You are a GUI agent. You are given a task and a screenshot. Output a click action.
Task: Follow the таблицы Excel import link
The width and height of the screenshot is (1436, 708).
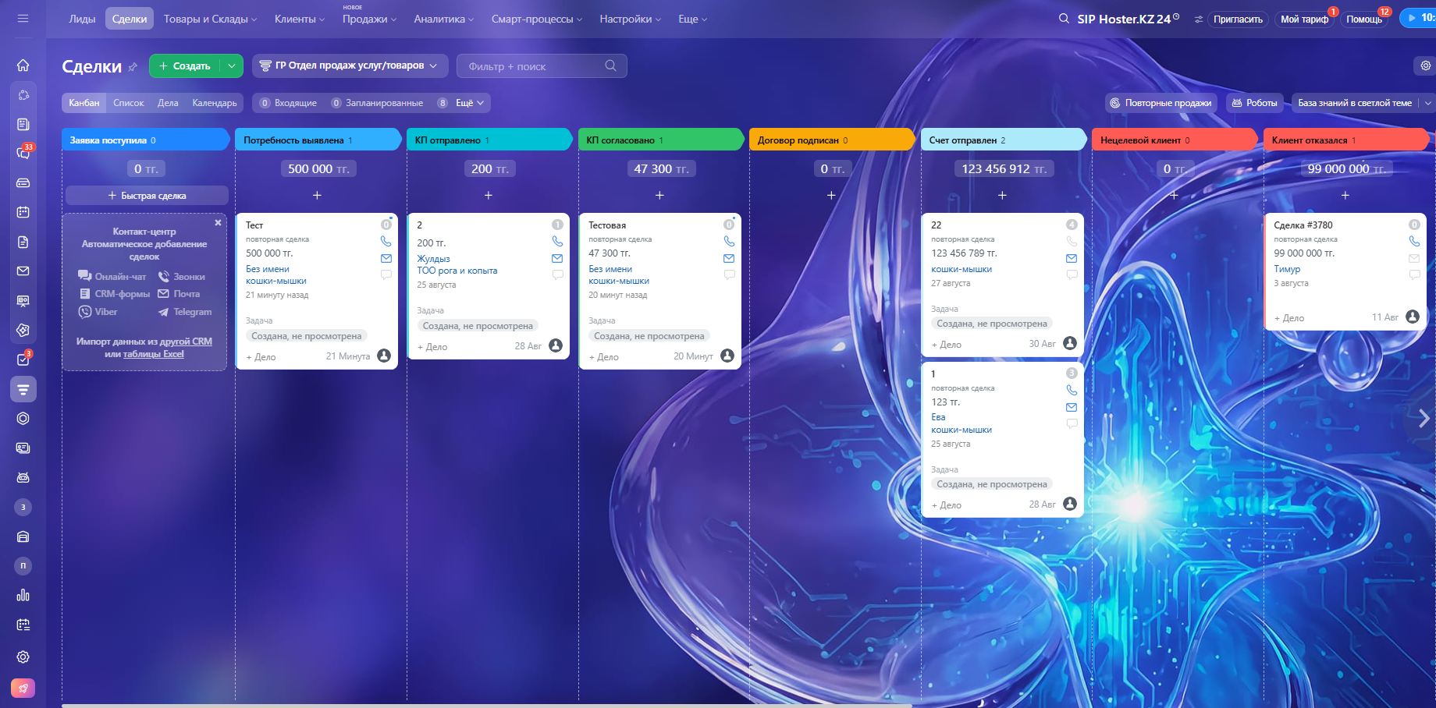point(153,354)
